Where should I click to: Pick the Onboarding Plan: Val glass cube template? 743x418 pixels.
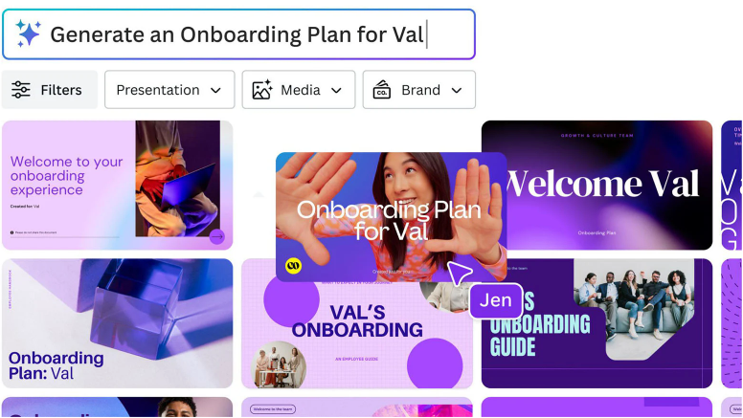pyautogui.click(x=118, y=323)
